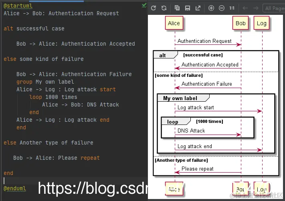Screen dimensions: 285x201
Task: Zoom out of the diagram preview
Action: [x=221, y=8]
